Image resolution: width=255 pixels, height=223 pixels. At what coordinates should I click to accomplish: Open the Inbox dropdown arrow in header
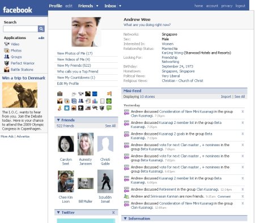(120, 6)
